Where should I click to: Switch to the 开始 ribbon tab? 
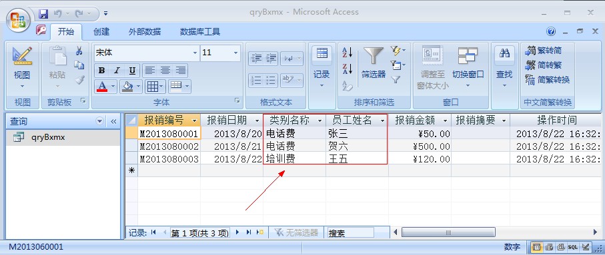[66, 32]
